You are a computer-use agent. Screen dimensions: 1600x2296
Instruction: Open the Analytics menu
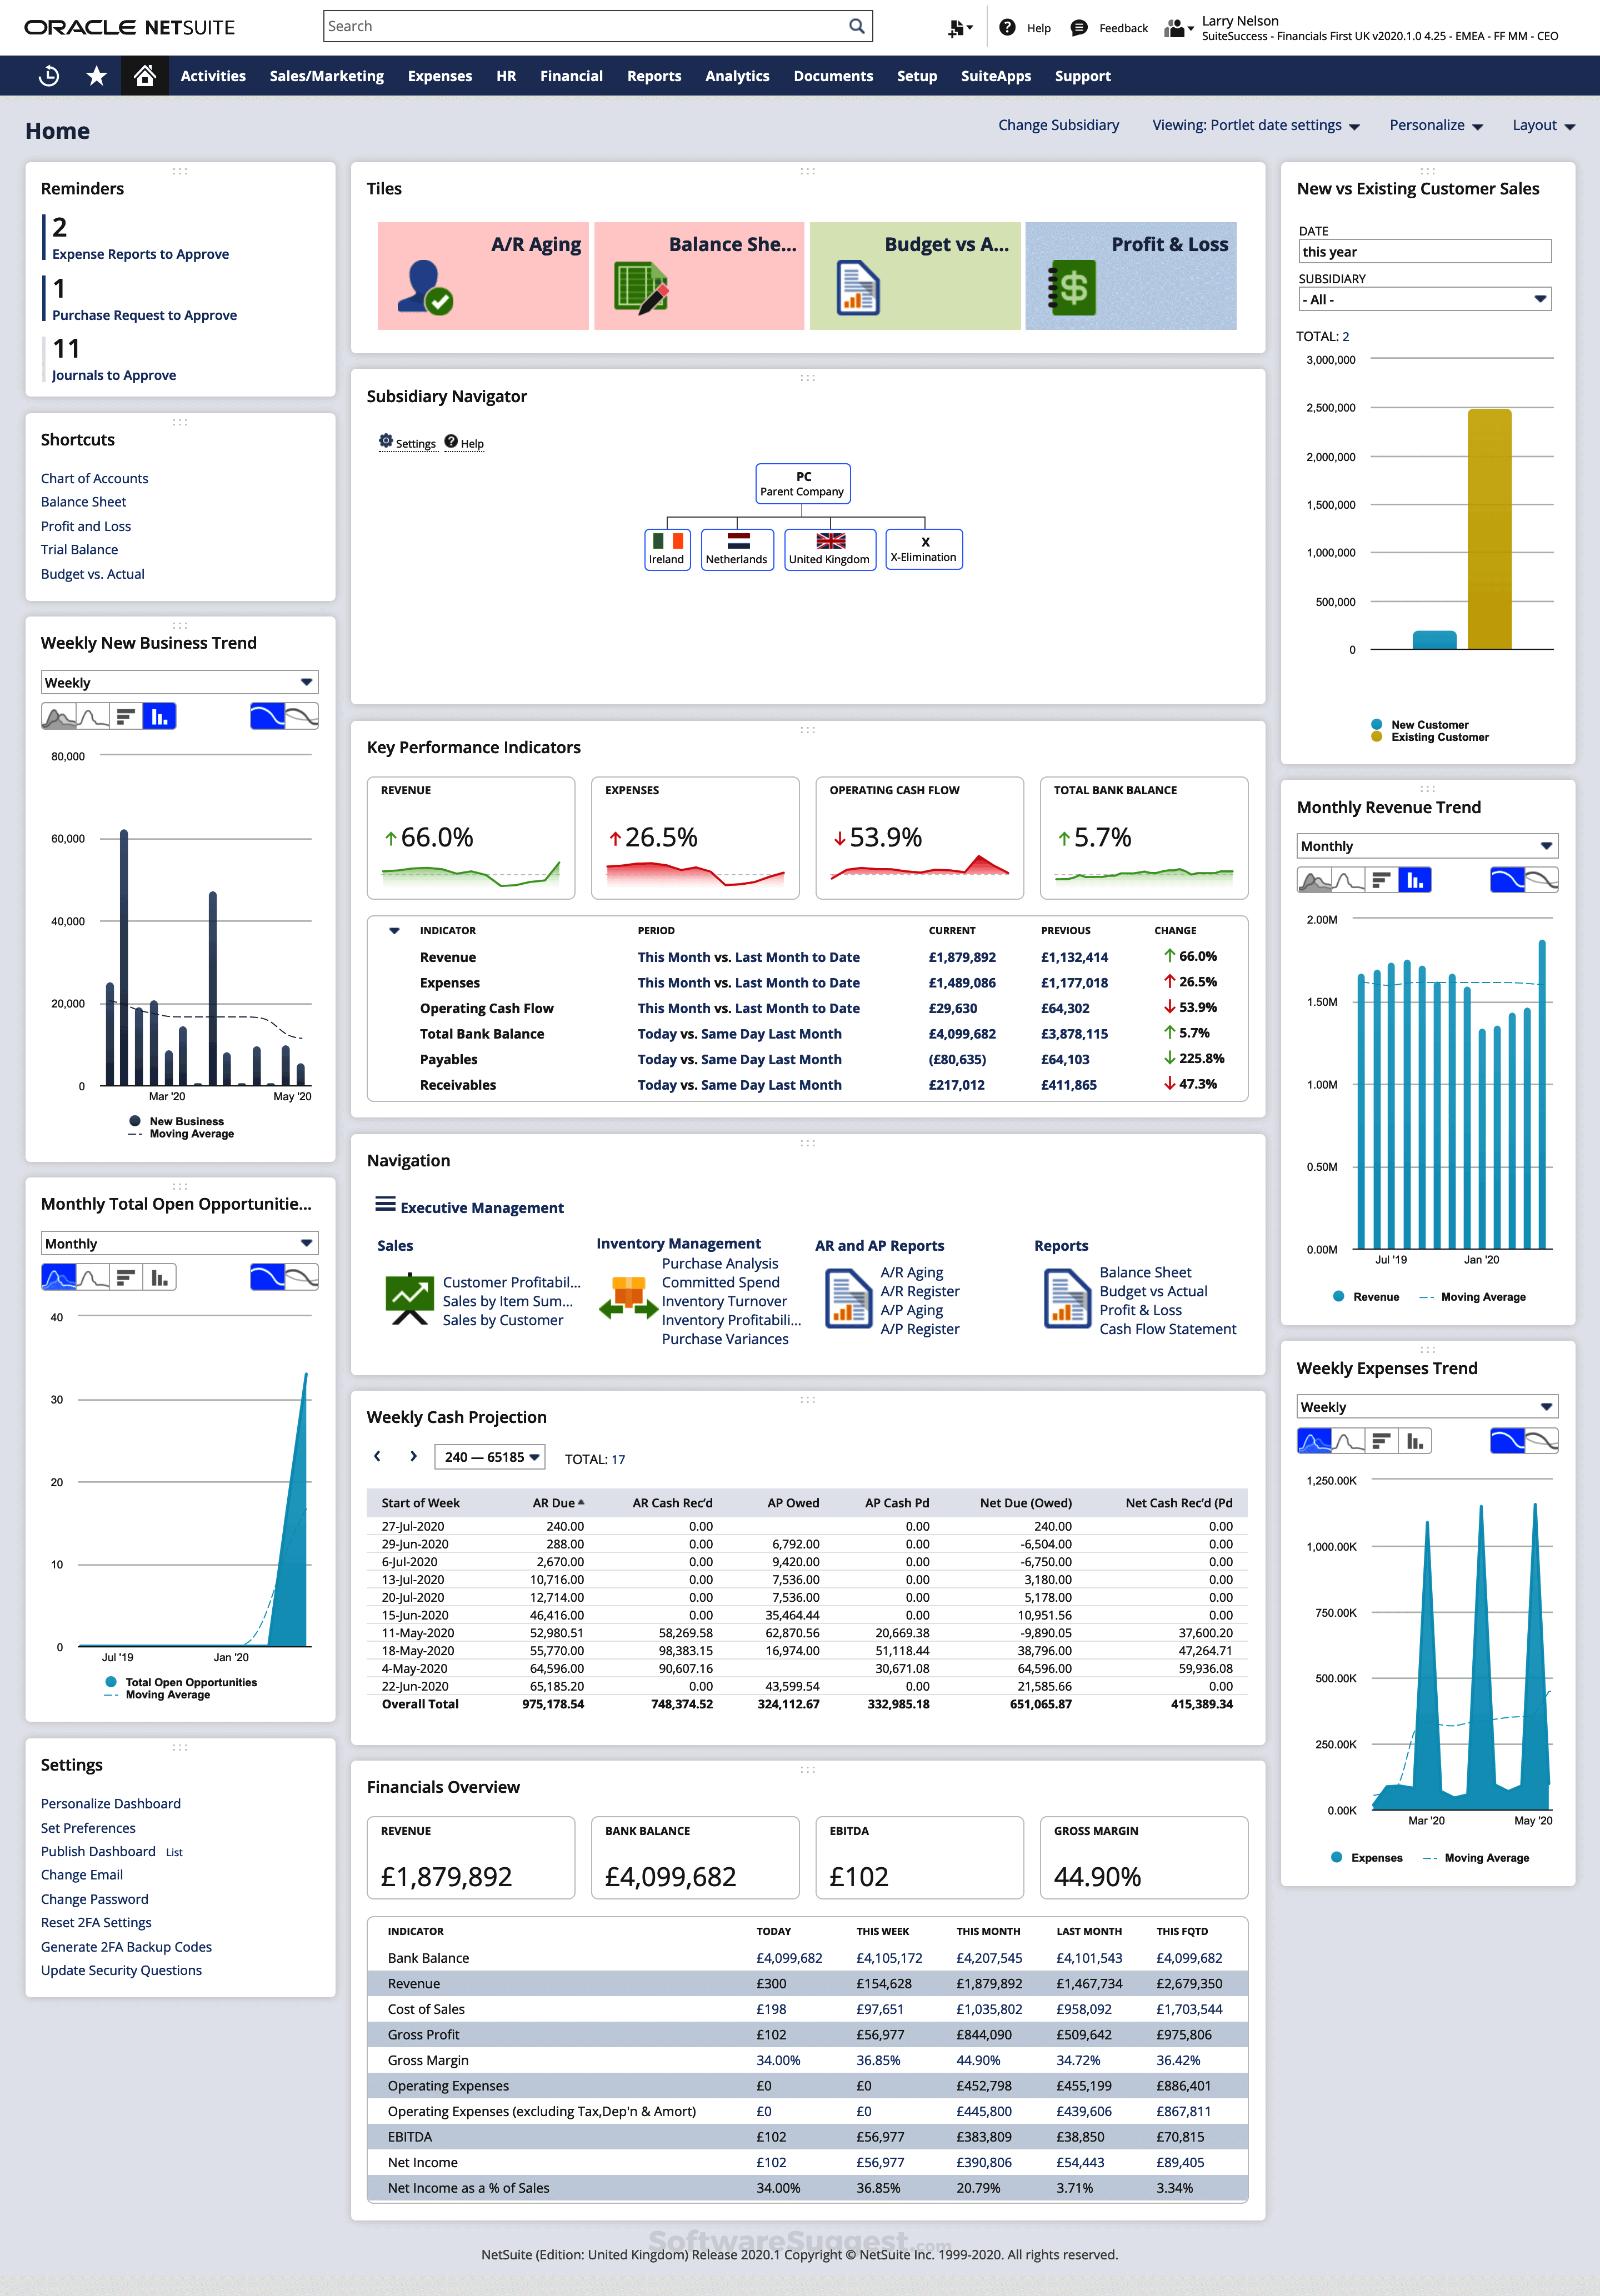coord(737,76)
